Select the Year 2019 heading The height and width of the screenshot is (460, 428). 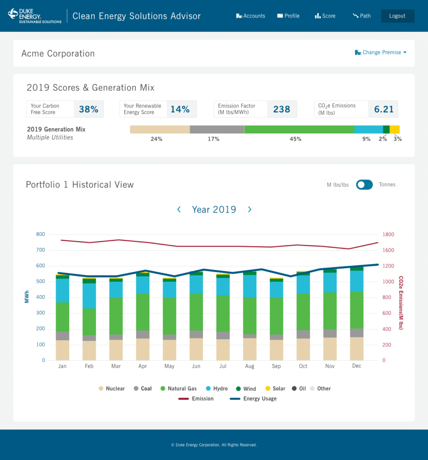tap(214, 209)
